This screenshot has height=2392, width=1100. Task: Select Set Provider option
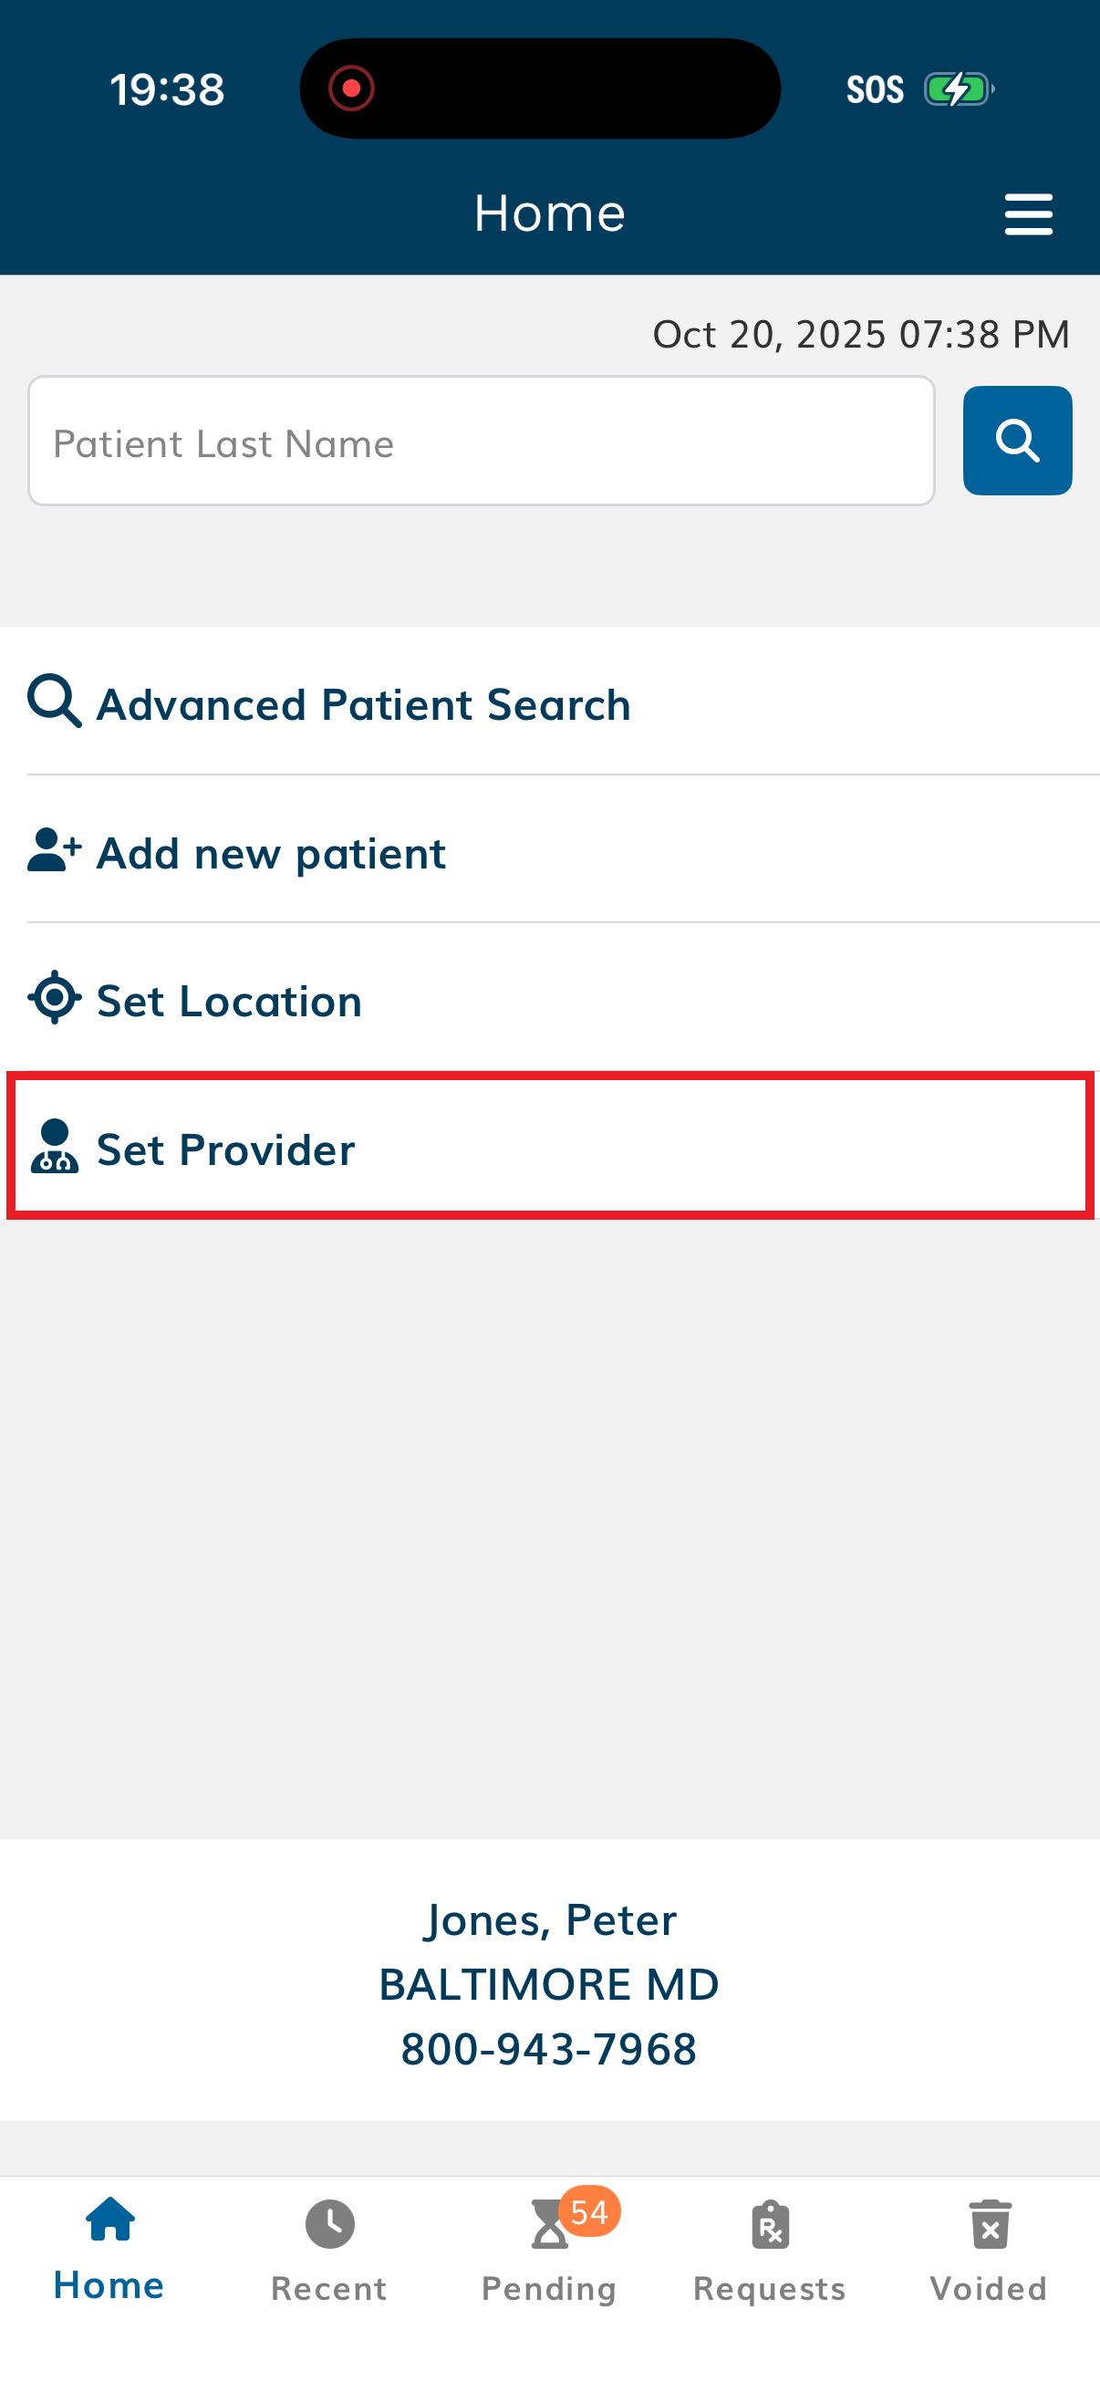click(225, 1149)
